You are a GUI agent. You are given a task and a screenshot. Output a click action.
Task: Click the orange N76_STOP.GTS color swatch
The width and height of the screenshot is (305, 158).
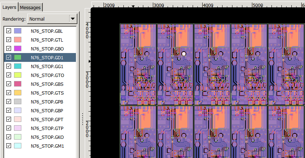tap(18, 93)
